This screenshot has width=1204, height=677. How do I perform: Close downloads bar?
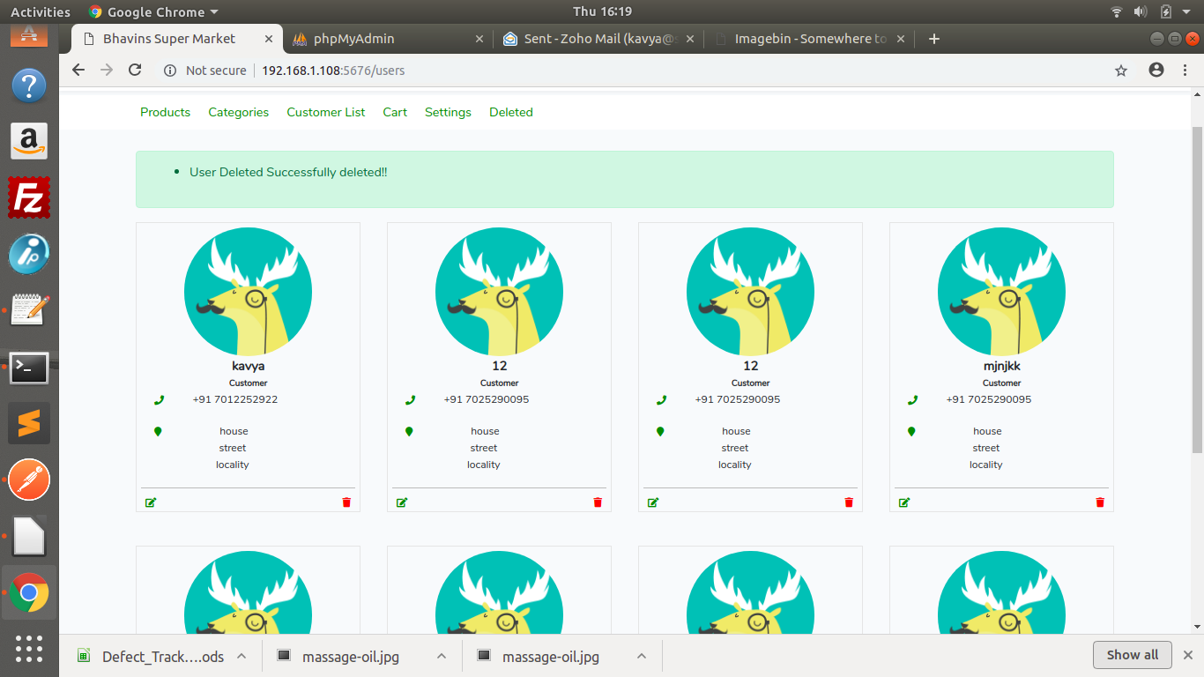1187,655
